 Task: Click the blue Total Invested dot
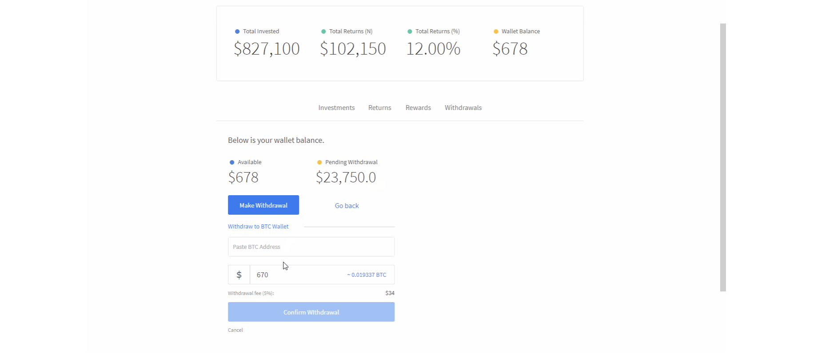(x=237, y=31)
